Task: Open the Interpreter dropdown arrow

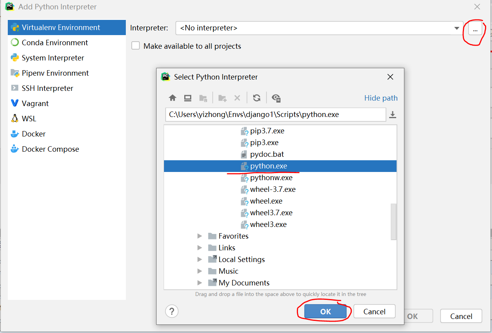Action: pyautogui.click(x=457, y=28)
